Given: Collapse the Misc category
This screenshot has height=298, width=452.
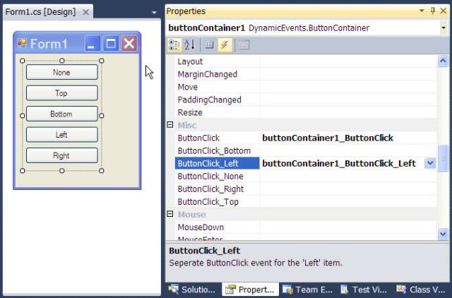Looking at the screenshot, I should [x=170, y=124].
